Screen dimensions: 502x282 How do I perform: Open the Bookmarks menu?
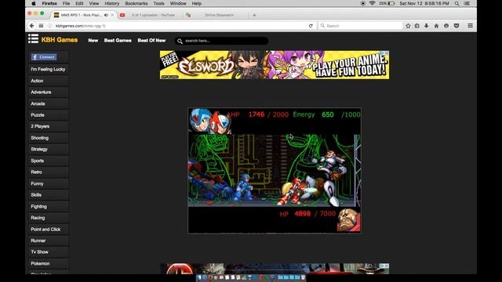click(136, 3)
